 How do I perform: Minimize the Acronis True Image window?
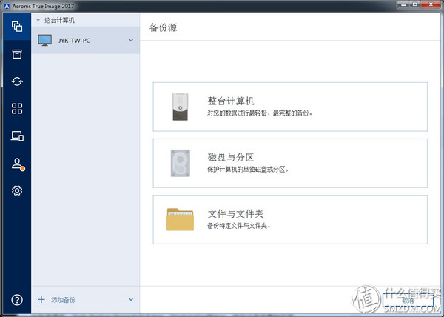coord(403,4)
